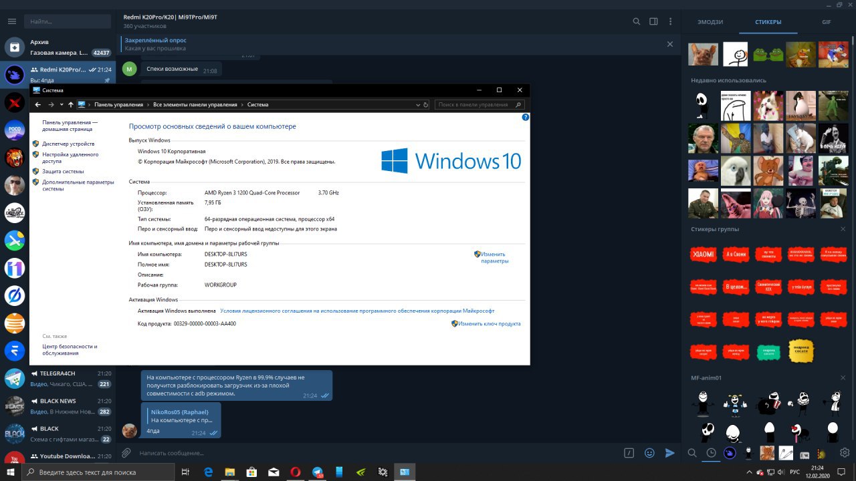The width and height of the screenshot is (856, 481).
Task: Expand chevron after 'Панель управления' breadcrumb
Action: 148,105
